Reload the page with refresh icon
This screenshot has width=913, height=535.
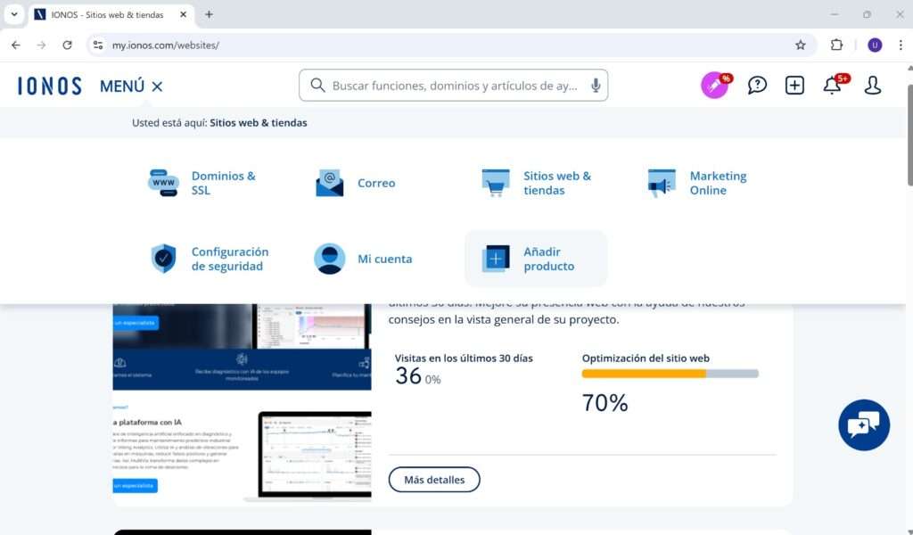(68, 45)
